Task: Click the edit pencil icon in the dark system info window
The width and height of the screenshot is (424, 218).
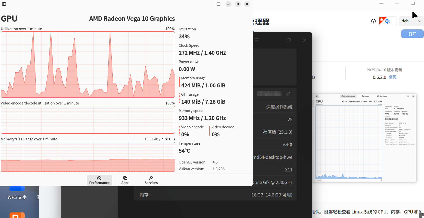Action: click(288, 94)
